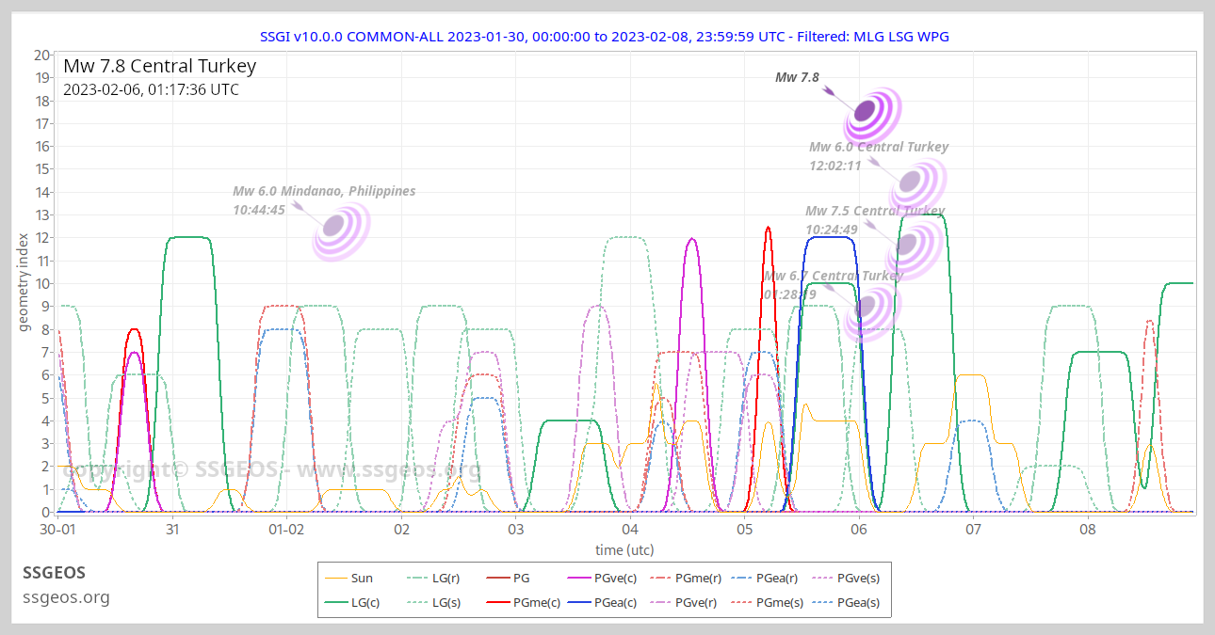This screenshot has height=635, width=1215.
Task: Click the 01-02 date tick label
Action: tap(286, 531)
